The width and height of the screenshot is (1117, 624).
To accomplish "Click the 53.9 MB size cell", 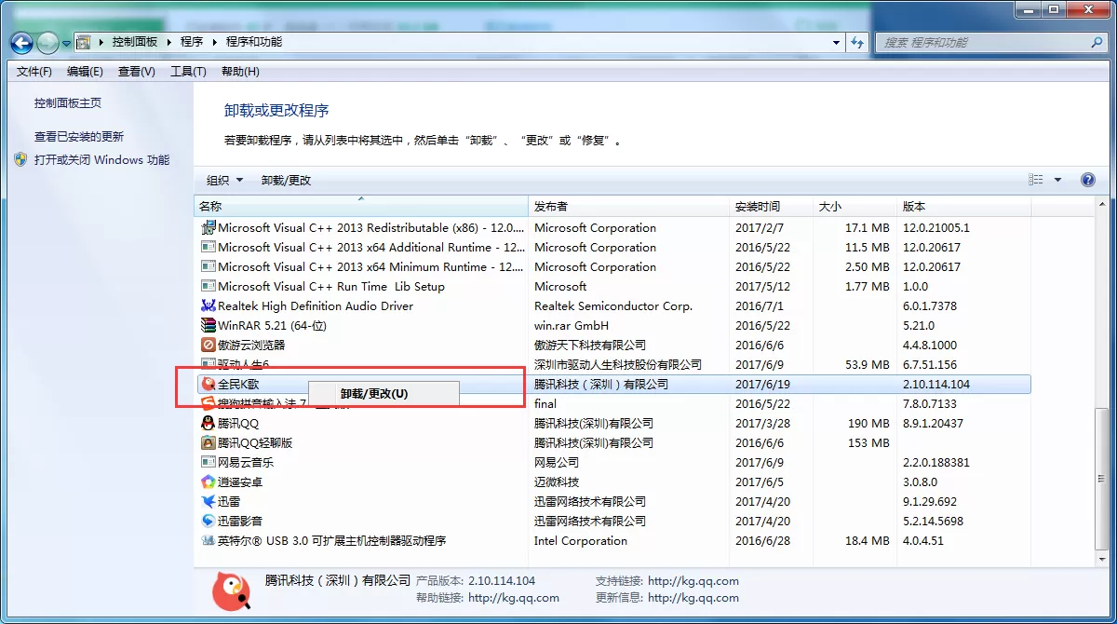I will 868,364.
